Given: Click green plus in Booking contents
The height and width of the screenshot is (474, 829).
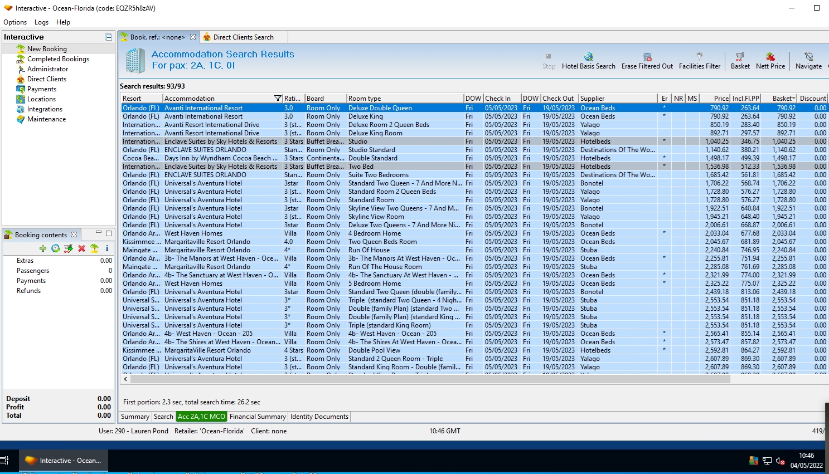Looking at the screenshot, I should (43, 248).
